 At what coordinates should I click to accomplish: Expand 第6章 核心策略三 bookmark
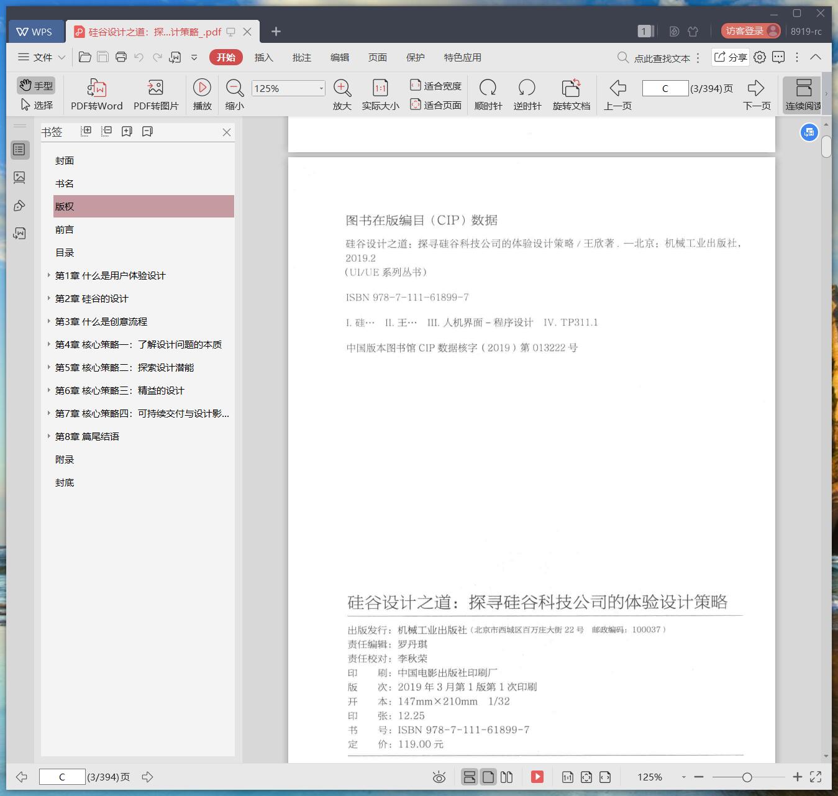coord(48,390)
